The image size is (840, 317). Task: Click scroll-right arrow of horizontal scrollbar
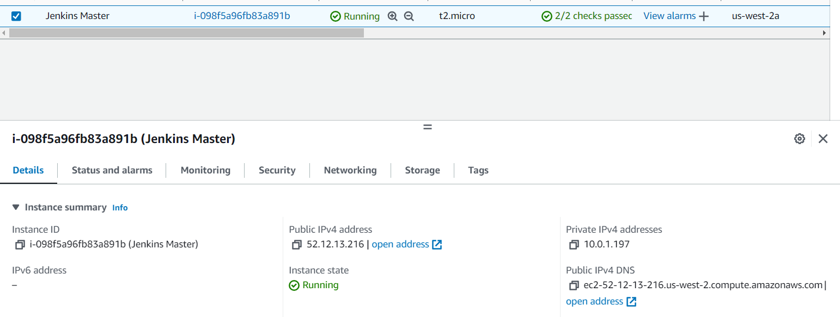[825, 33]
